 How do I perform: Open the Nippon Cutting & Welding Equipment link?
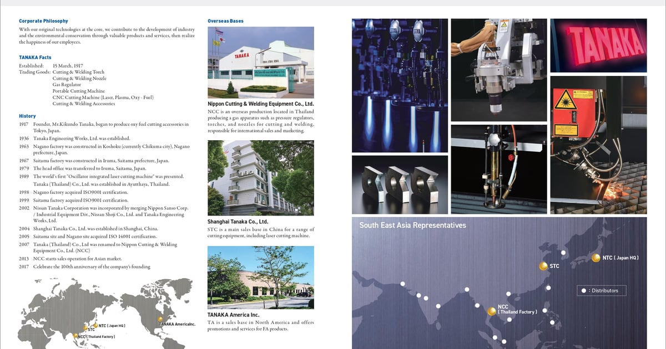[260, 103]
